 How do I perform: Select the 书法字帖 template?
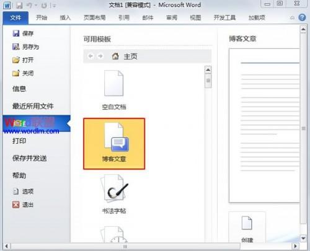[114, 194]
